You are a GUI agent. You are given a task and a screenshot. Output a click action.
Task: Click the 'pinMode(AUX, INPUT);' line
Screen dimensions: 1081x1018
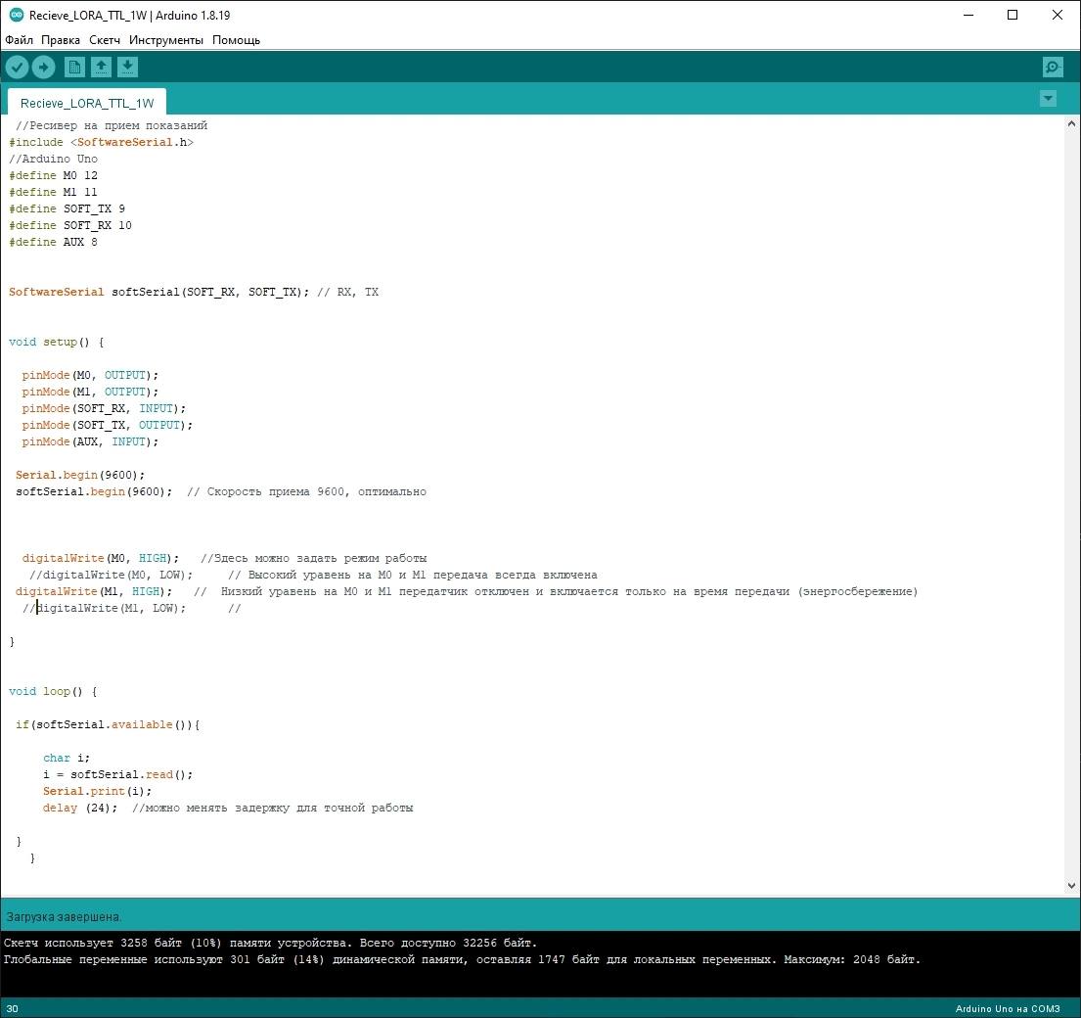tap(90, 441)
